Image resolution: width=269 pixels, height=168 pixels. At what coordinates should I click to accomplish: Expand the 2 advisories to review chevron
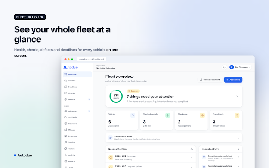pyautogui.click(x=239, y=138)
